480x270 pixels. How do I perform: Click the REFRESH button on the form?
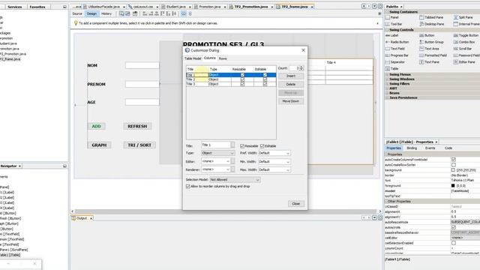pyautogui.click(x=137, y=126)
